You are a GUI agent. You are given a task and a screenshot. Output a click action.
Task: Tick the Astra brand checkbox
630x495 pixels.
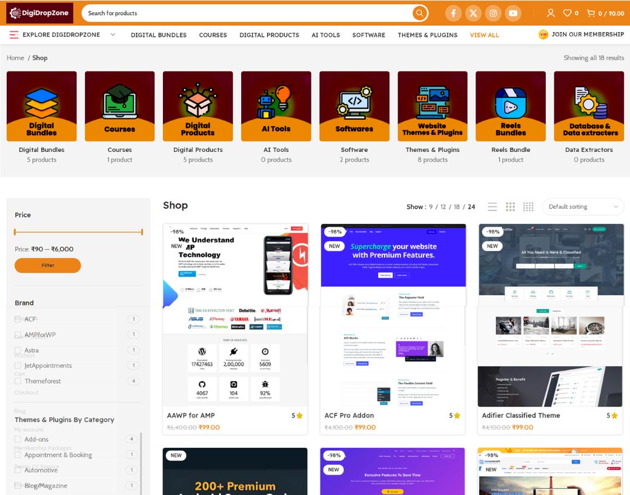click(x=18, y=350)
